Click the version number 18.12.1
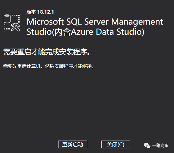The height and width of the screenshot is (153, 174). pos(46,12)
